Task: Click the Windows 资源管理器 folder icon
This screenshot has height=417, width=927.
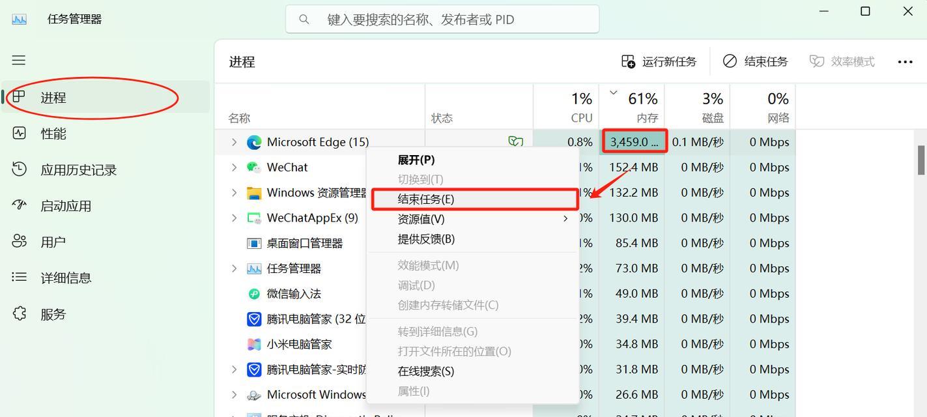Action: point(254,193)
